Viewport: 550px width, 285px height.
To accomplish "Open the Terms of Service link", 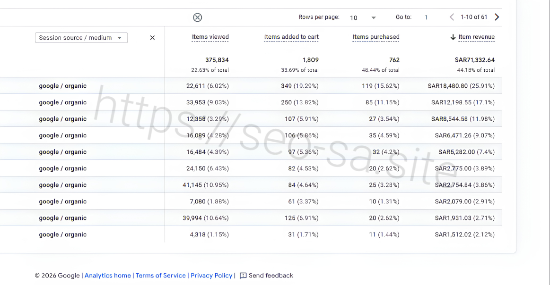I will pos(161,276).
